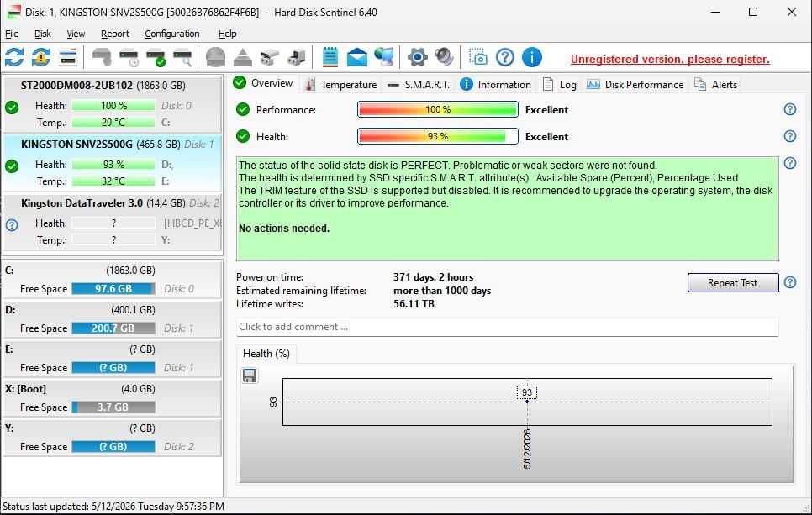
Task: Switch to the Information tab
Action: pyautogui.click(x=496, y=84)
